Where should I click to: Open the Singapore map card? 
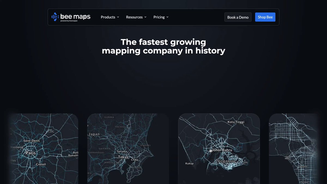point(219,149)
